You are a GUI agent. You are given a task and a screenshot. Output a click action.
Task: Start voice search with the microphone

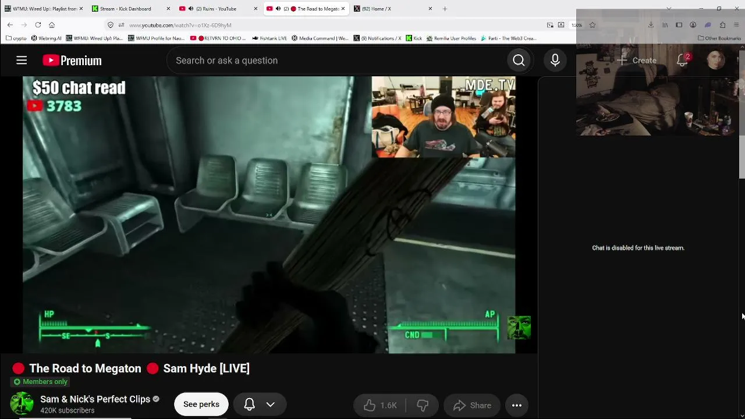555,61
